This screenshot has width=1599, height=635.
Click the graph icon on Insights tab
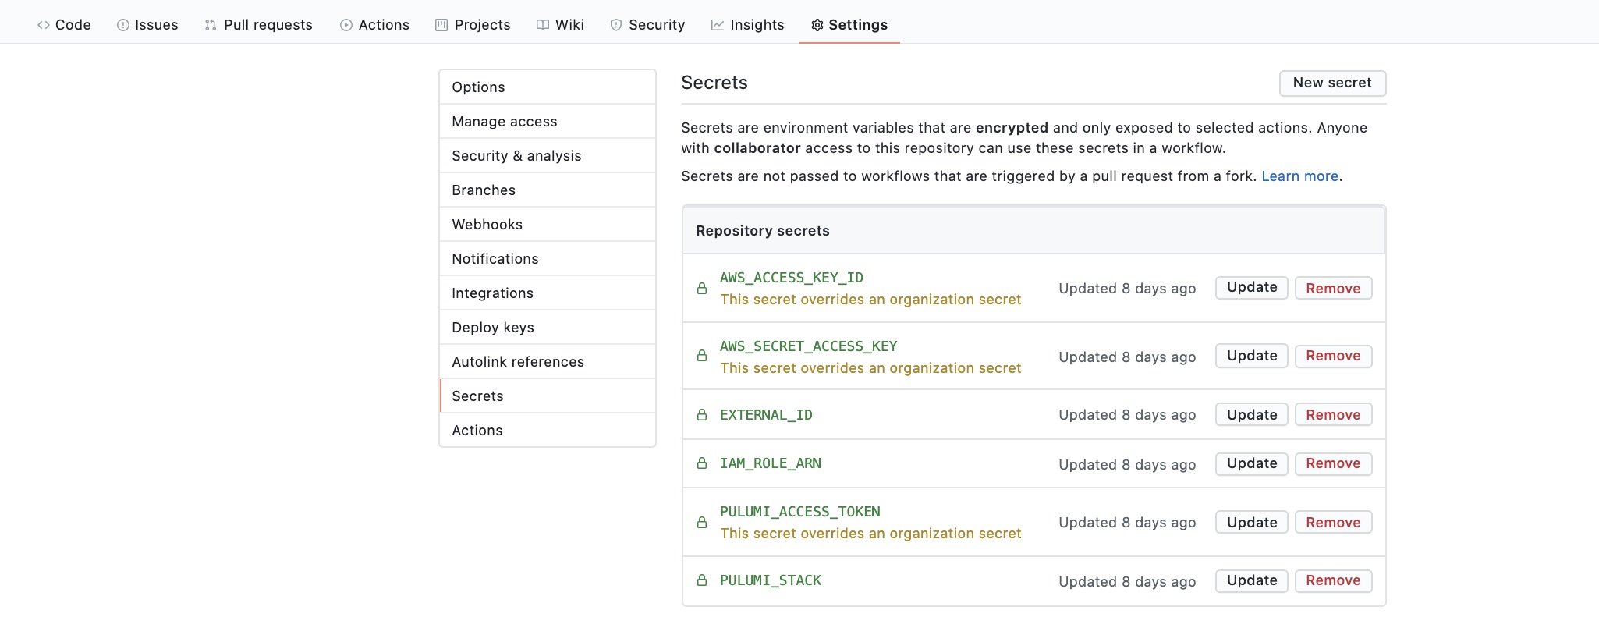(x=718, y=25)
